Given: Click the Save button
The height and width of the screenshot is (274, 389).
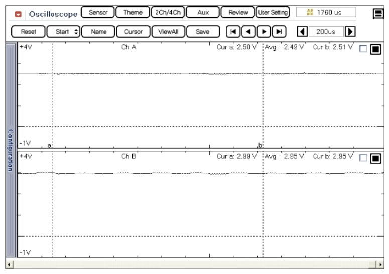Looking at the screenshot, I should click(x=202, y=31).
